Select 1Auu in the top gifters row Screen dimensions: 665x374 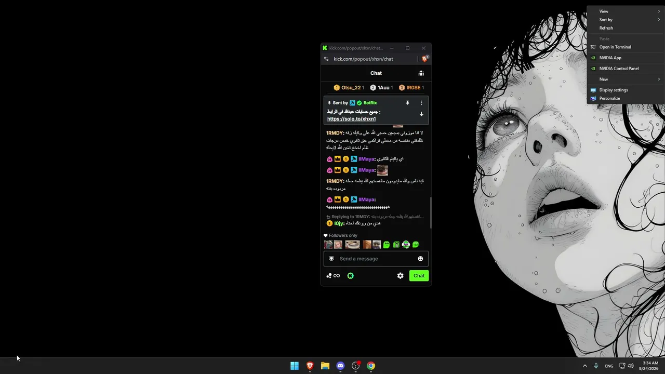click(x=381, y=88)
